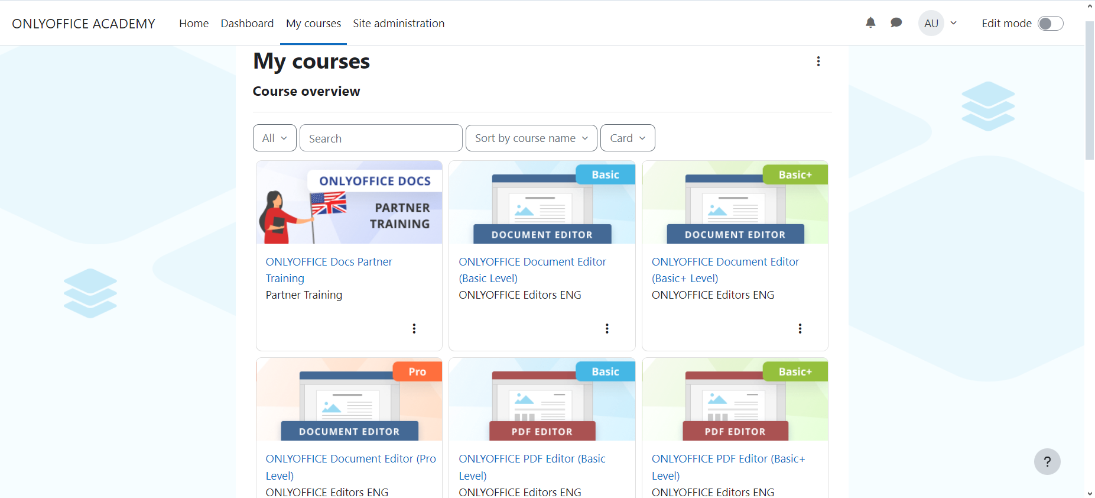Screen dimensions: 1095x498
Task: Select My courses navigation tab
Action: pyautogui.click(x=313, y=23)
